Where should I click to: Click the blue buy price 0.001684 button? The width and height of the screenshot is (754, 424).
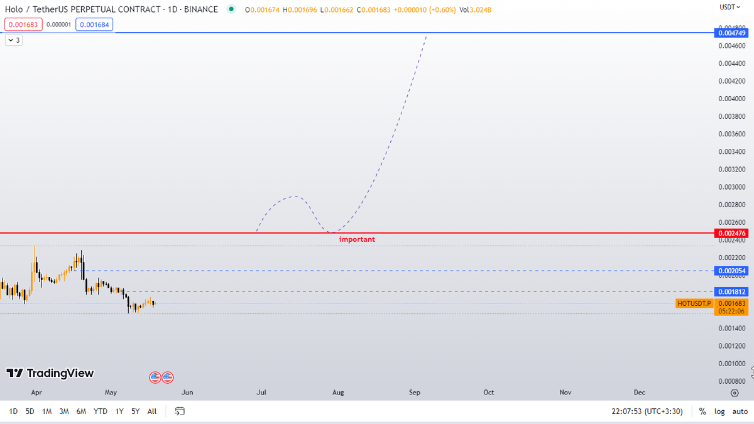94,24
